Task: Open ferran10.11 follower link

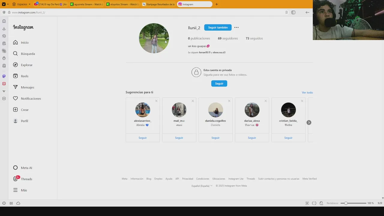Action: [205, 52]
